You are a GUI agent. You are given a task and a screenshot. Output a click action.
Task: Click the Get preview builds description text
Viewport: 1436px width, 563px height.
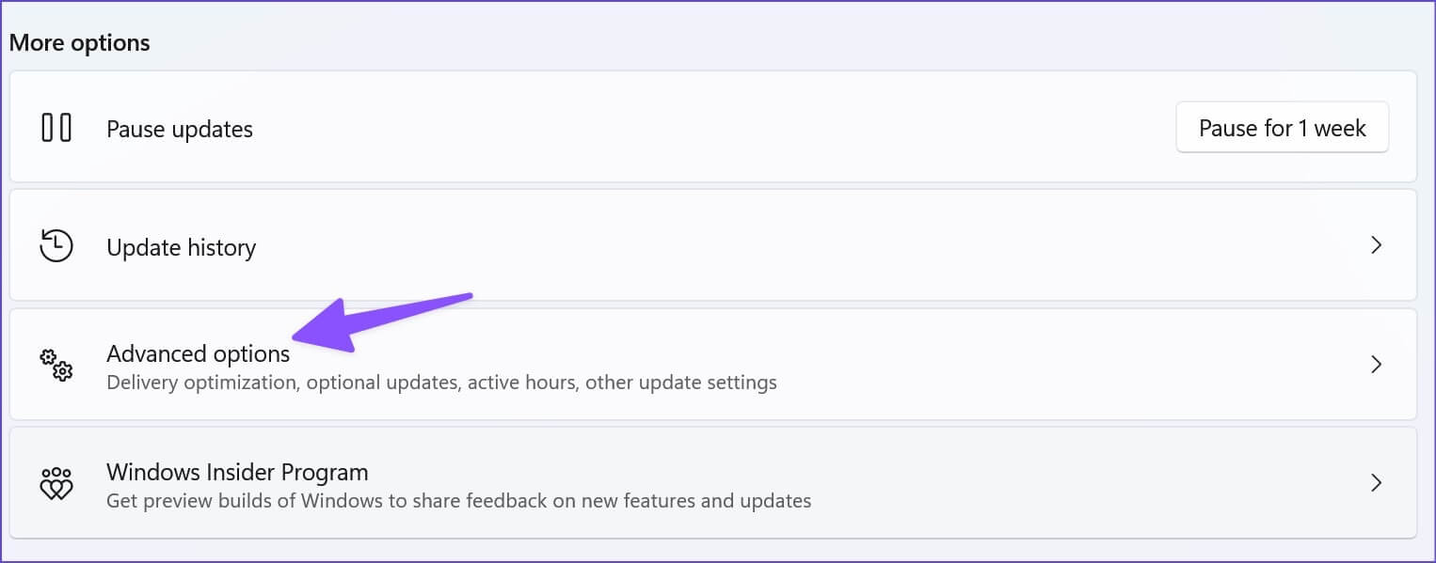point(458,501)
